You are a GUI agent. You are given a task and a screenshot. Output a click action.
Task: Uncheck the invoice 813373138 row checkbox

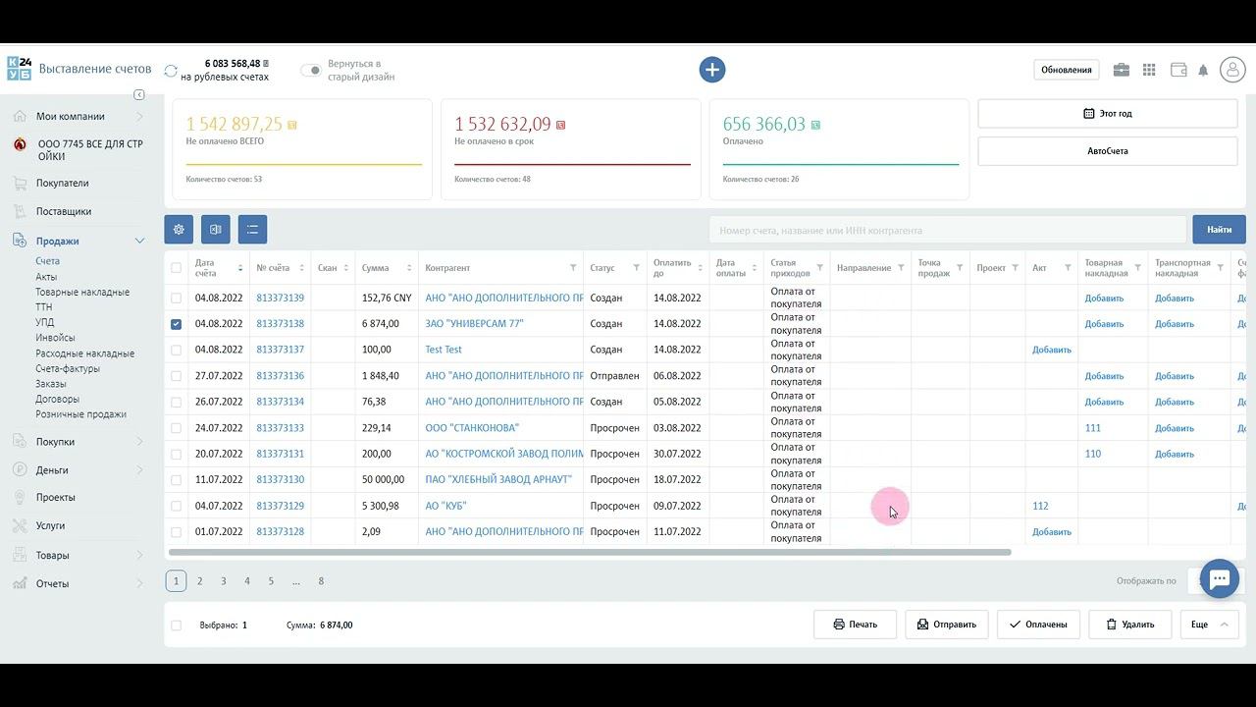click(176, 324)
